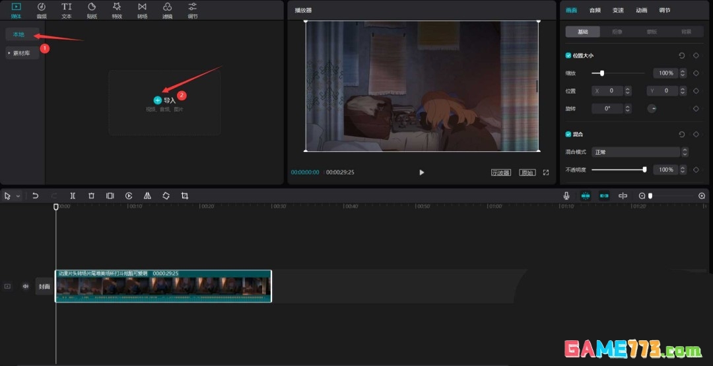
Task: Adjust the position X stepper arrows
Action: (x=628, y=91)
